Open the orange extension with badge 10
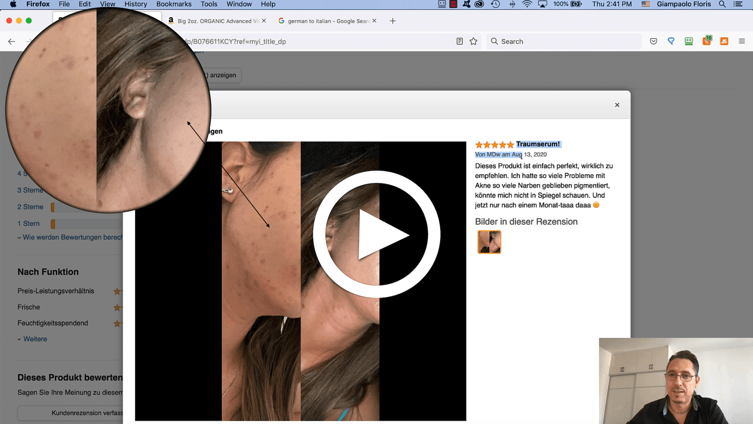Screen dimensions: 753x424 coord(707,41)
